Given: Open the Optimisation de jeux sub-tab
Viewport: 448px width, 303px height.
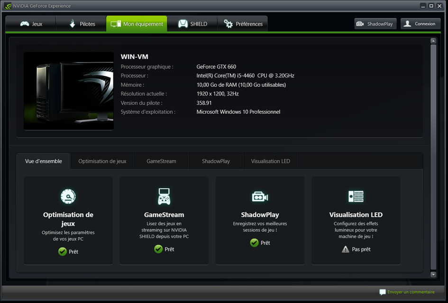Looking at the screenshot, I should tap(102, 161).
